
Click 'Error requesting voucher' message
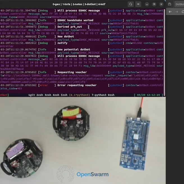(77, 85)
